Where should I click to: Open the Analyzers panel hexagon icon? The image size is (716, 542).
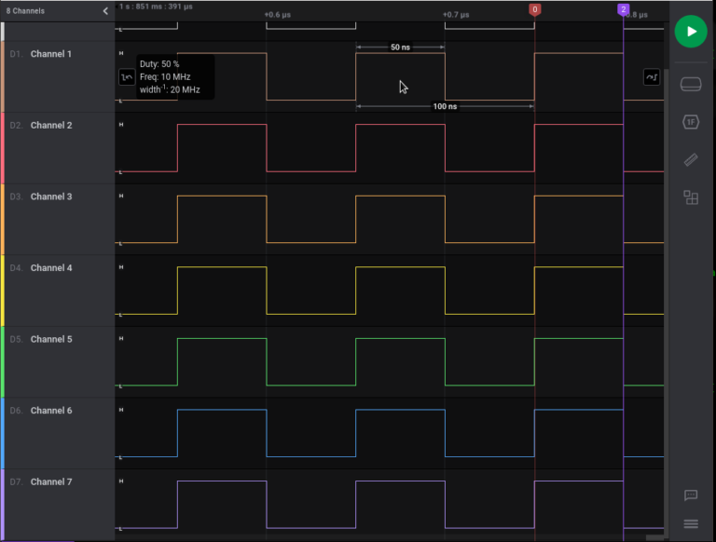pyautogui.click(x=691, y=122)
